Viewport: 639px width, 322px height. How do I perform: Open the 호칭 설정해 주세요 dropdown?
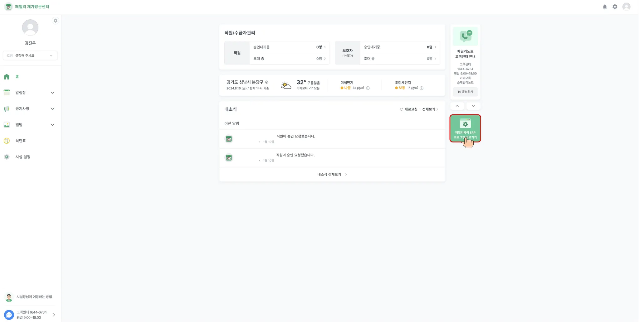click(30, 55)
